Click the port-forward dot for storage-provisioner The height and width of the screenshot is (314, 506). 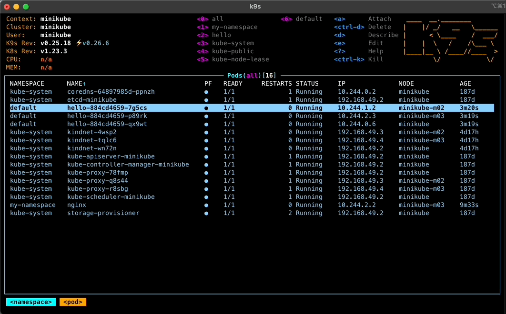[x=206, y=213]
